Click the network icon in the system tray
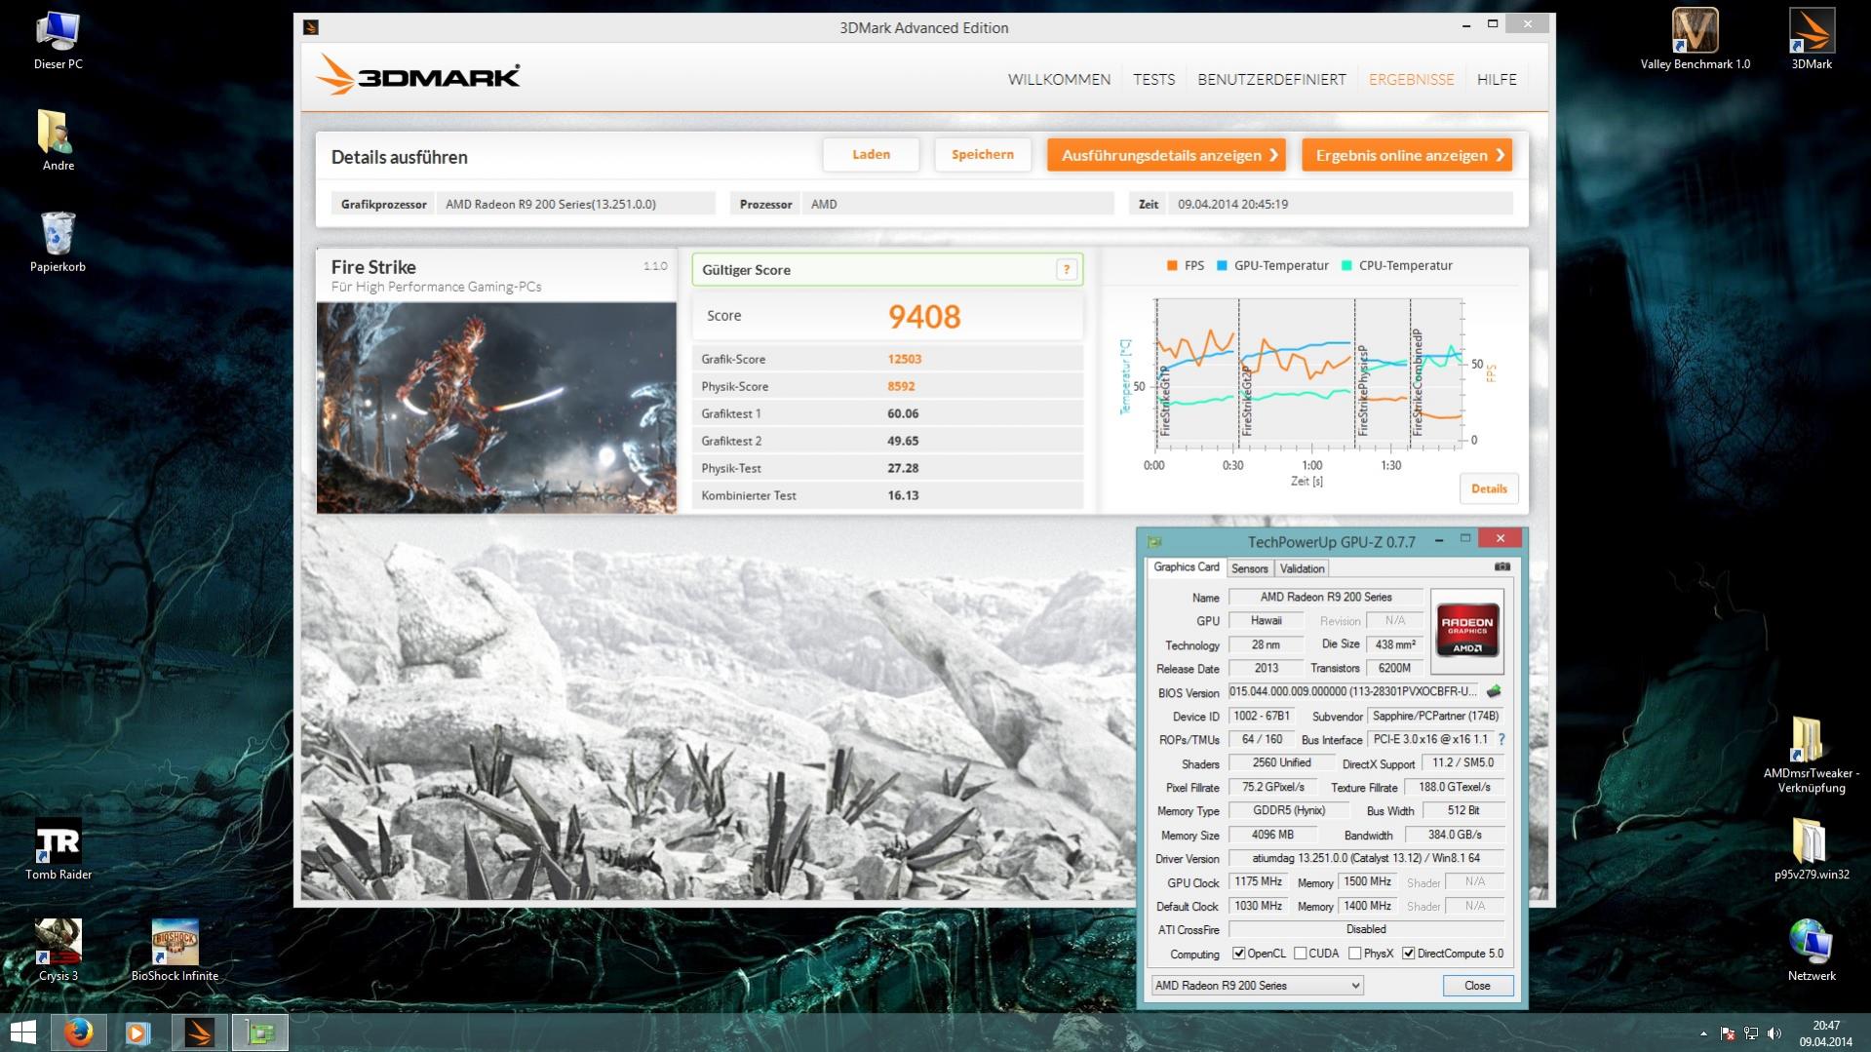The height and width of the screenshot is (1052, 1871). (1751, 1033)
